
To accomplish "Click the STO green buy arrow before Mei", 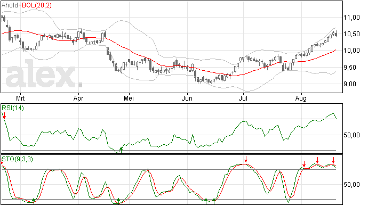I will click(x=118, y=201).
